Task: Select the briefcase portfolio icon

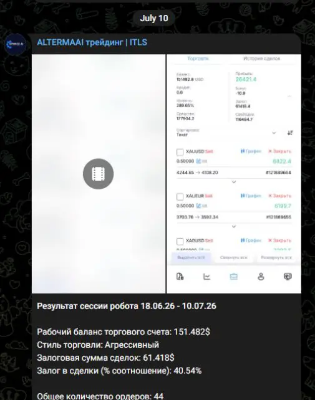Action: (x=234, y=277)
